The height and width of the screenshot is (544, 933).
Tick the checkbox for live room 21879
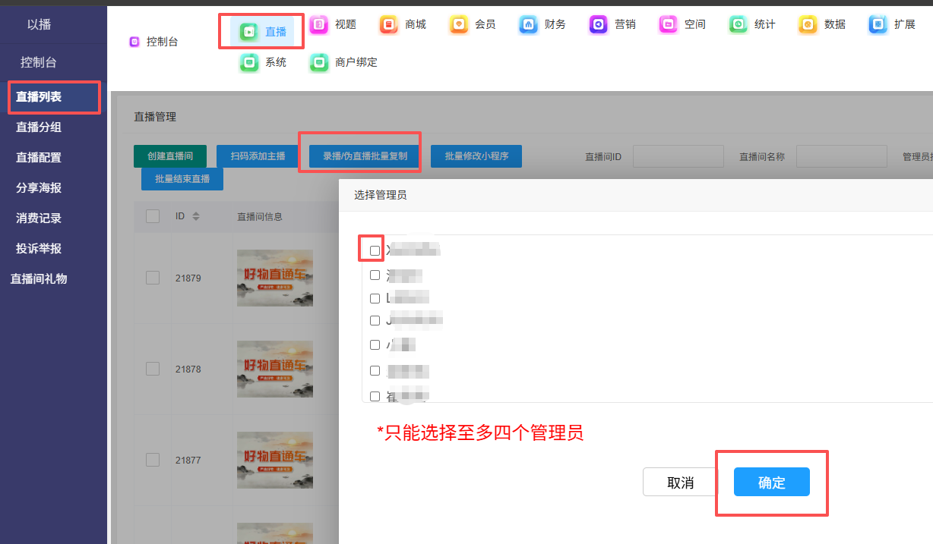[x=153, y=278]
